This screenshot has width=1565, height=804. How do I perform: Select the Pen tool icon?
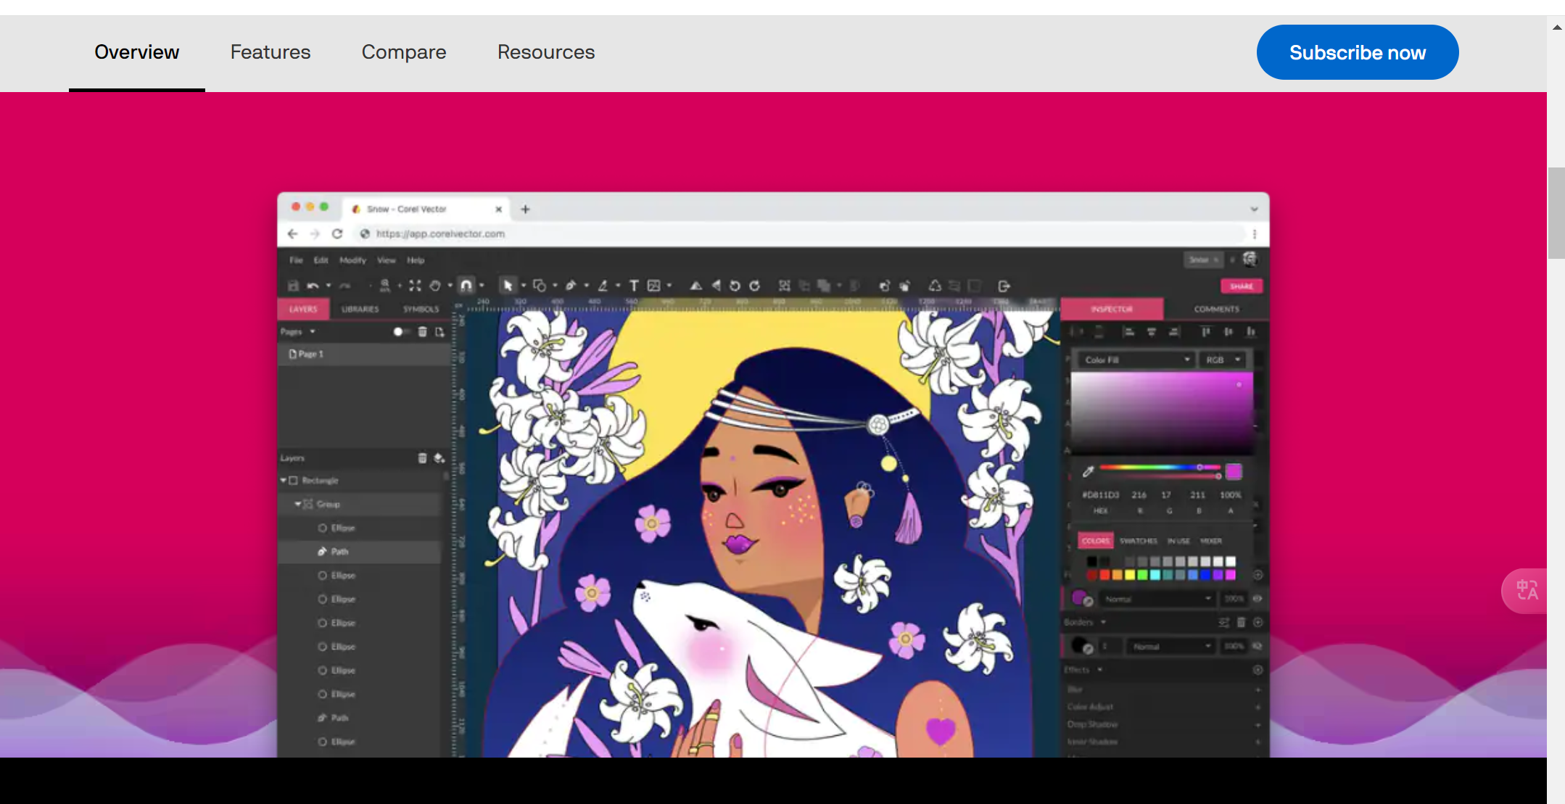pos(571,286)
